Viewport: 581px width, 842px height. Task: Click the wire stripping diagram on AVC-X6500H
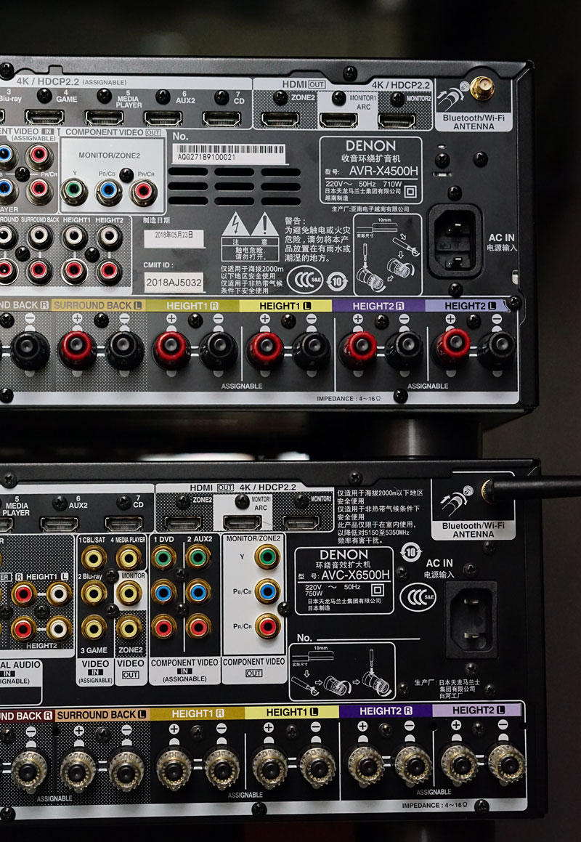click(x=343, y=671)
